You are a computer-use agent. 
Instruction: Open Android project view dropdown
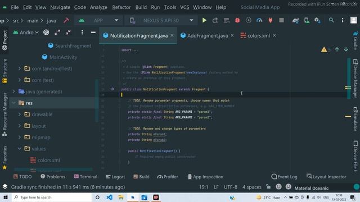pyautogui.click(x=26, y=33)
